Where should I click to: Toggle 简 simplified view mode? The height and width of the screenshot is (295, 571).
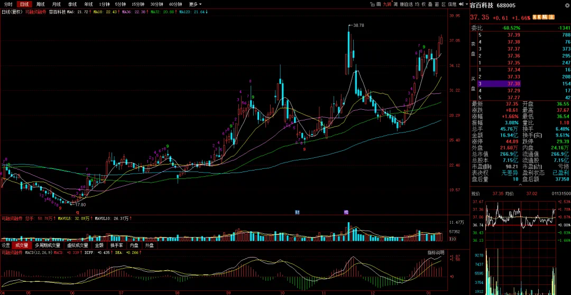(395, 4)
